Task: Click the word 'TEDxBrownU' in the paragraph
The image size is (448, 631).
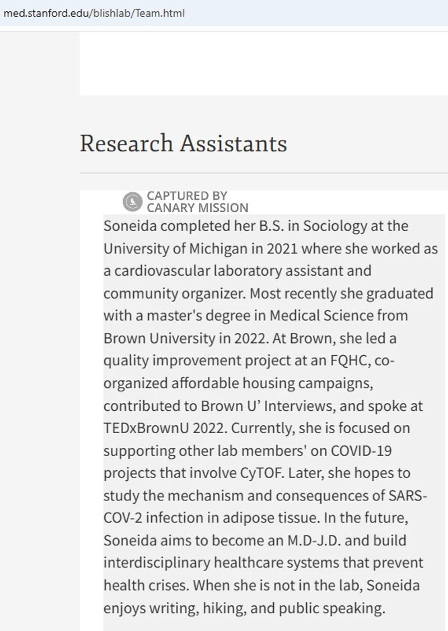Action: point(146,428)
